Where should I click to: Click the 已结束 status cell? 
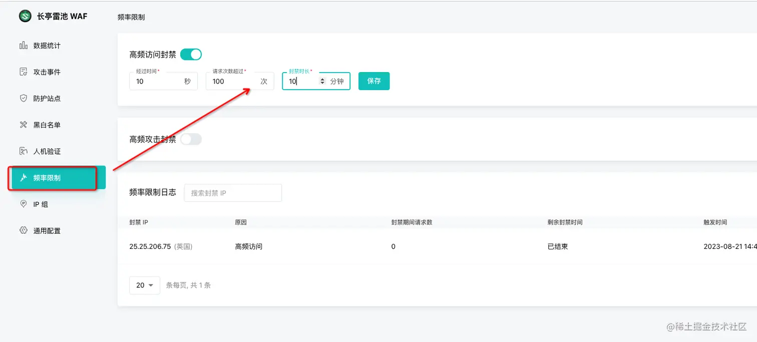tap(558, 247)
